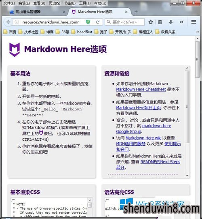Open the 36氪 bookmark folder
The height and width of the screenshot is (219, 202).
63,32
